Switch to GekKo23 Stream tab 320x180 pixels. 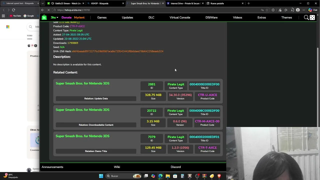point(65,3)
